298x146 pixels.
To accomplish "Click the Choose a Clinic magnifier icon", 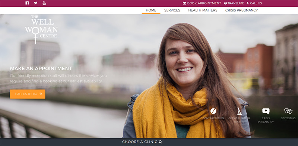I will (161, 142).
